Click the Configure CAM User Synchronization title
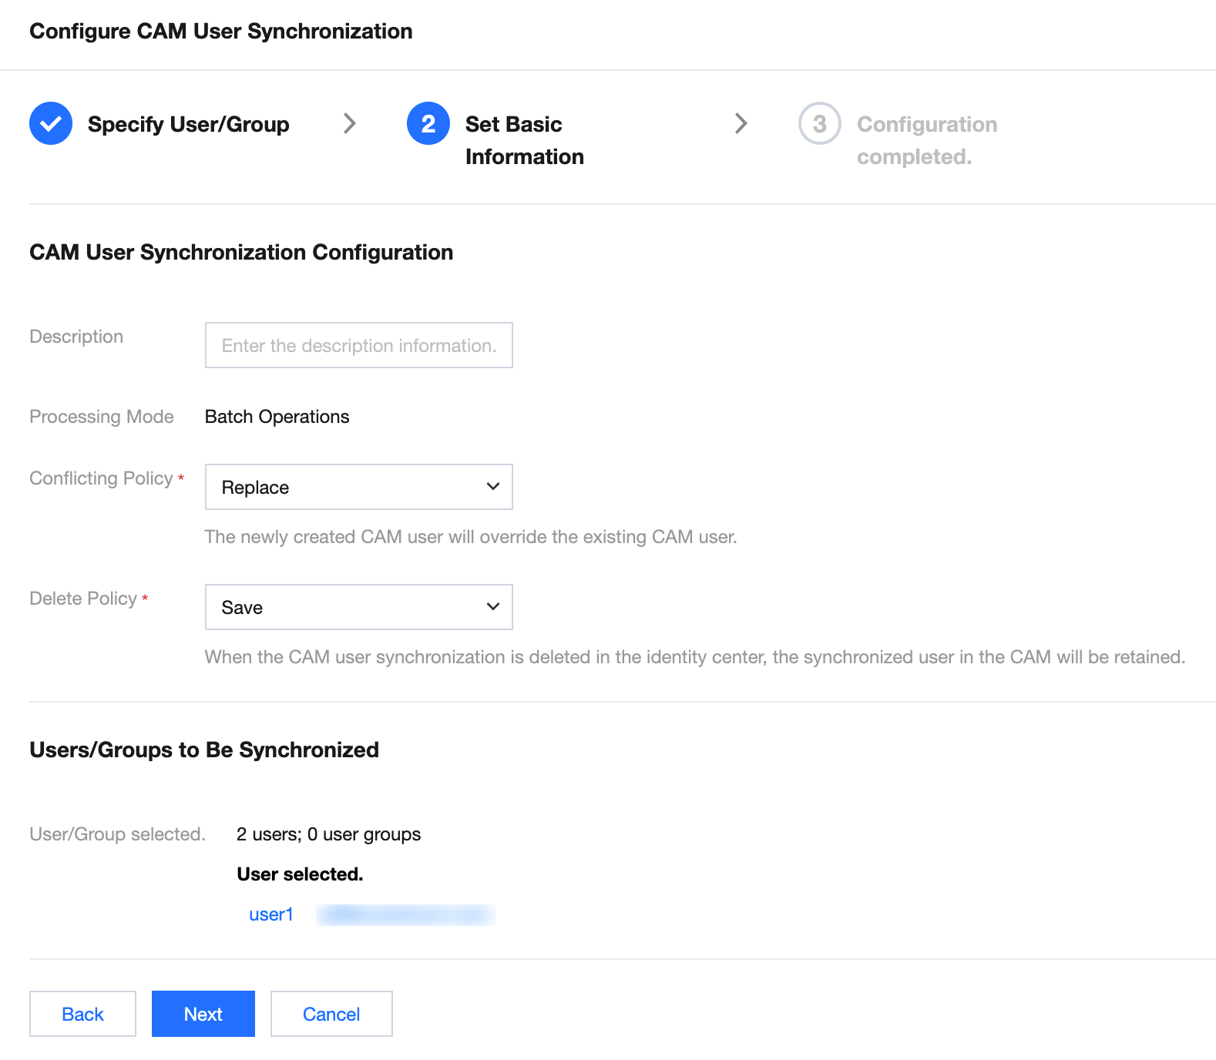 coord(221,32)
